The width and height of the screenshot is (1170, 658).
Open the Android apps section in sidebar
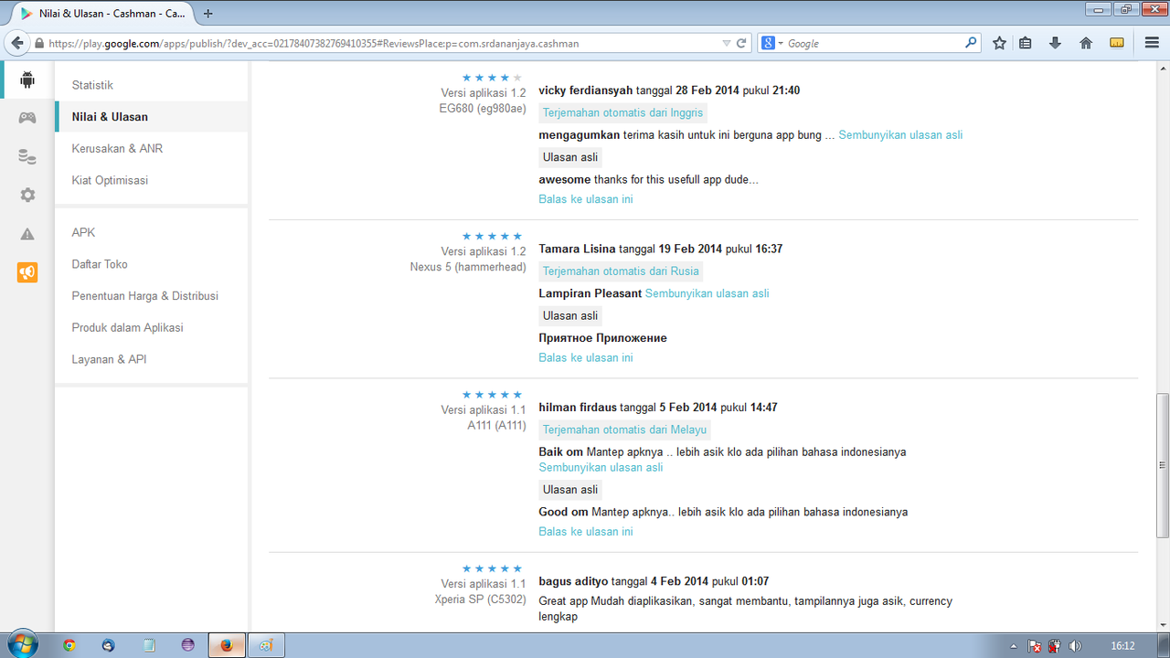[x=27, y=80]
